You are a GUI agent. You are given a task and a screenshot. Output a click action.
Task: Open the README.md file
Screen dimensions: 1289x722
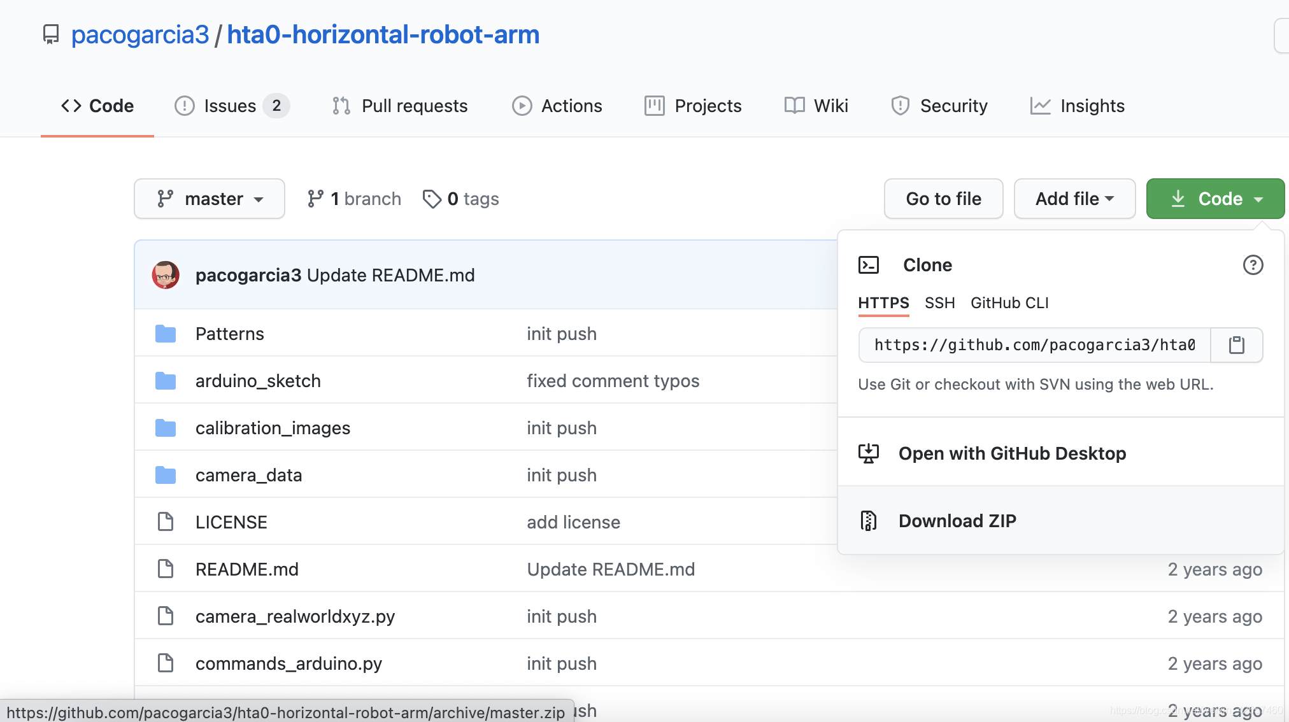(x=247, y=569)
